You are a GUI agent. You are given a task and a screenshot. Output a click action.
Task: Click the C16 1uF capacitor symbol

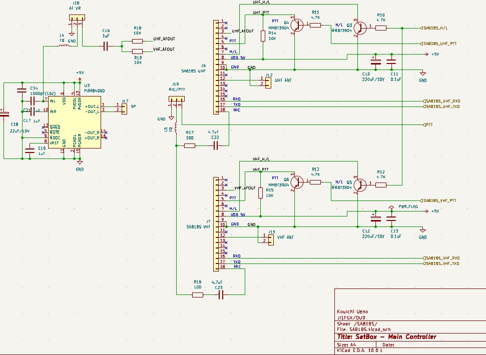[106, 46]
